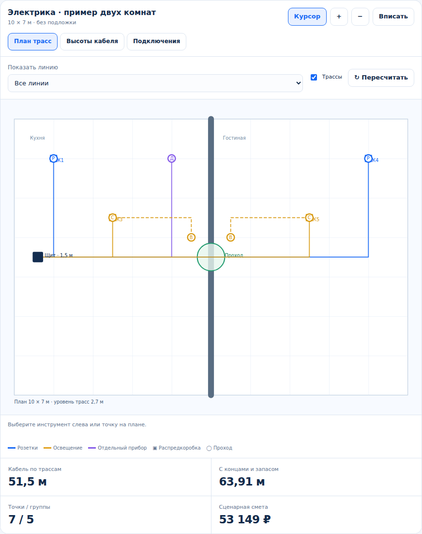This screenshot has height=534, width=422.
Task: Click the 53 149 ₽ estimate value
Action: click(245, 519)
